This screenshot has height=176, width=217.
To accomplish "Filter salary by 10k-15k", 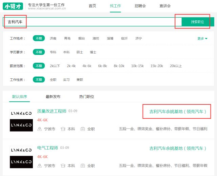I will click(x=137, y=66).
